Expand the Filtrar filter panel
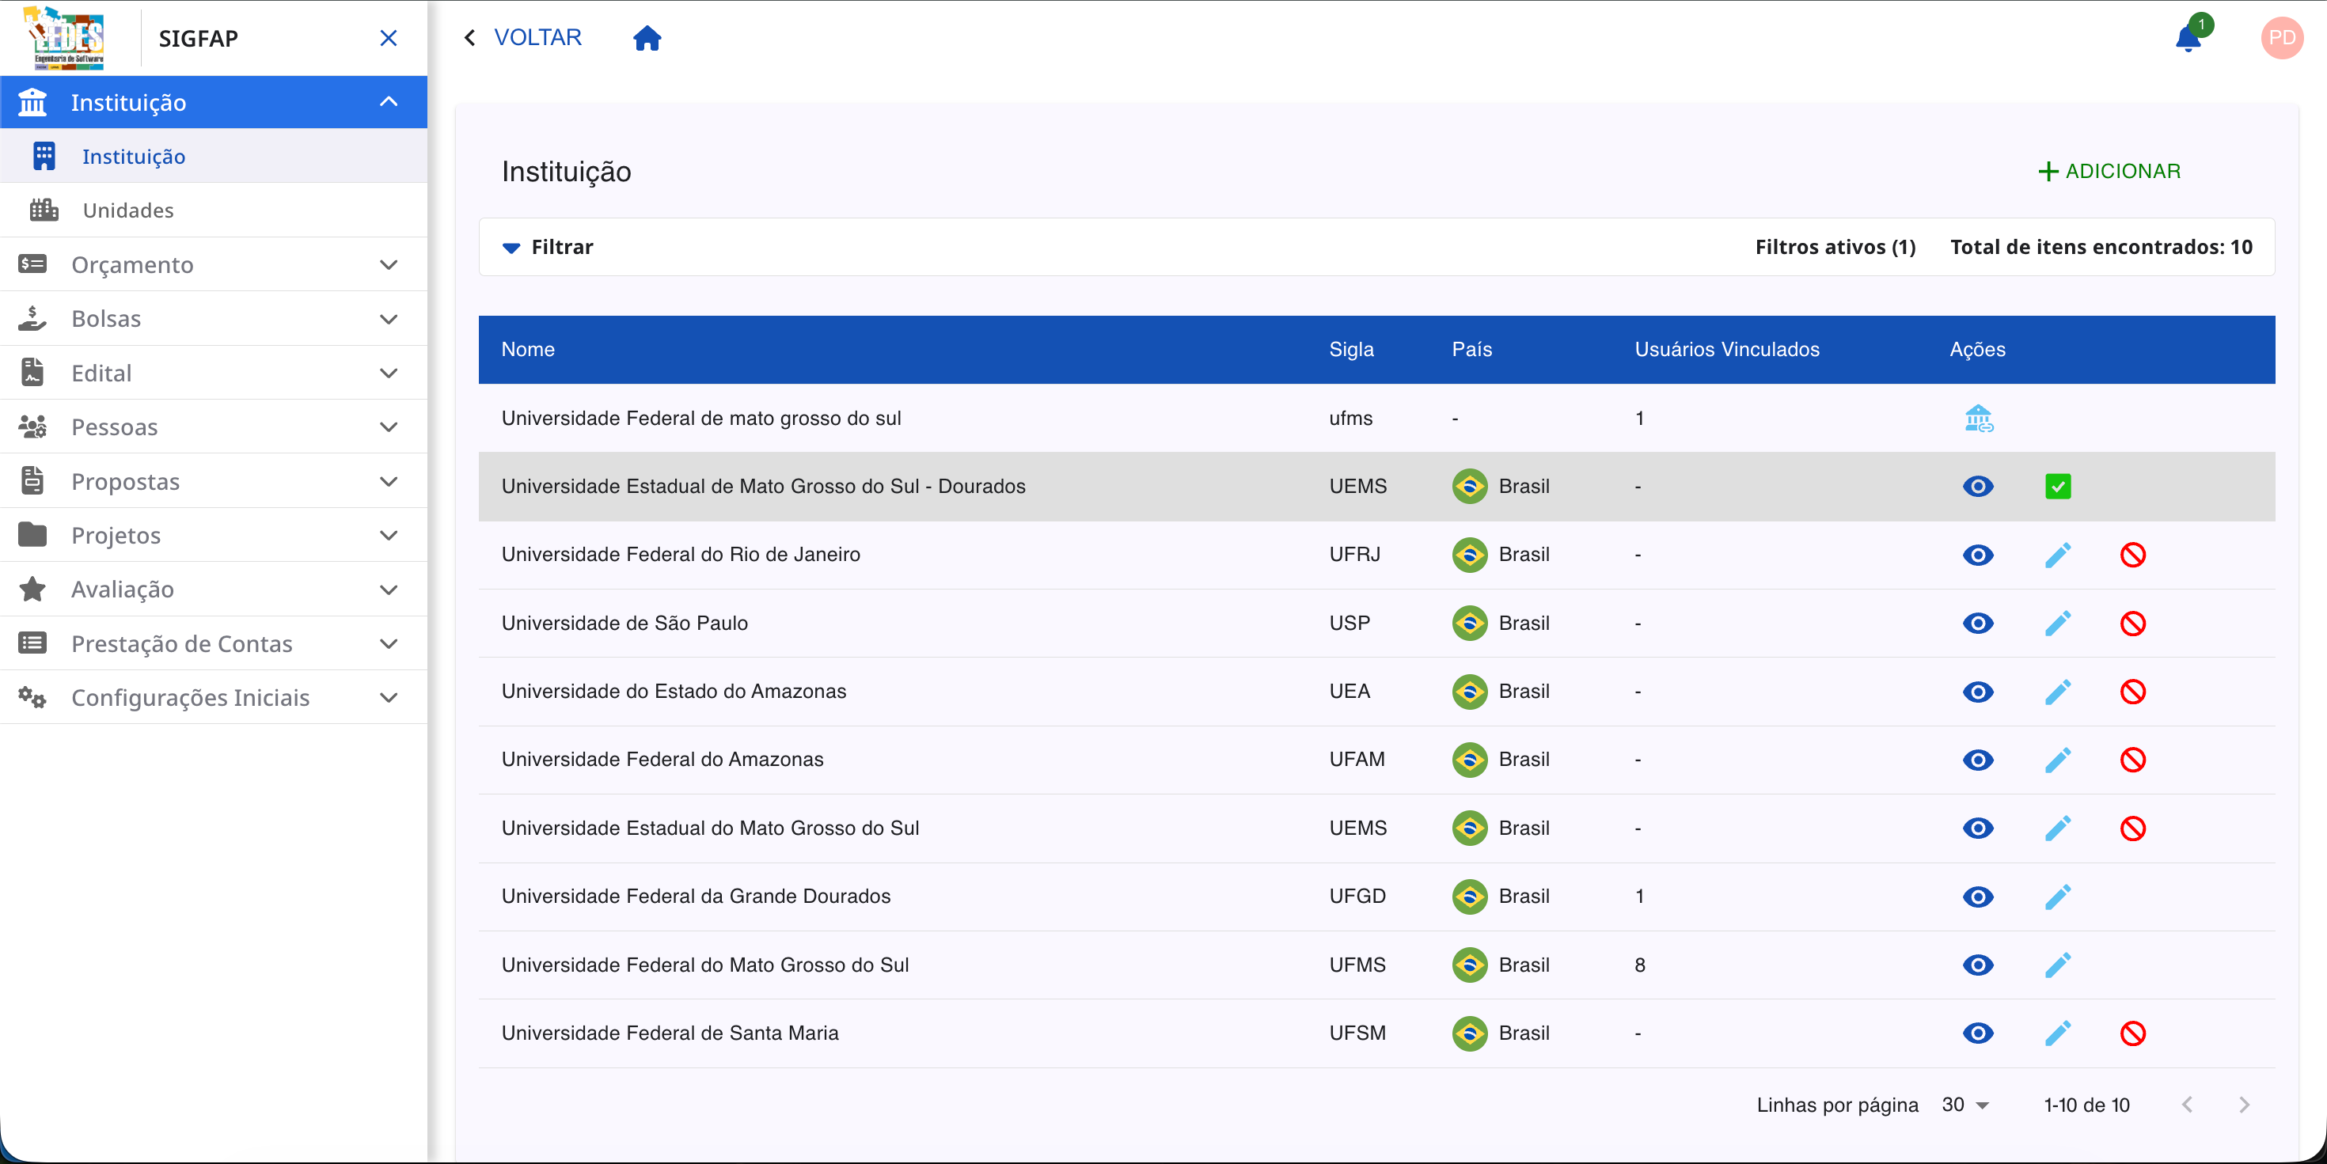Screen dimensions: 2327x1164 click(x=548, y=247)
